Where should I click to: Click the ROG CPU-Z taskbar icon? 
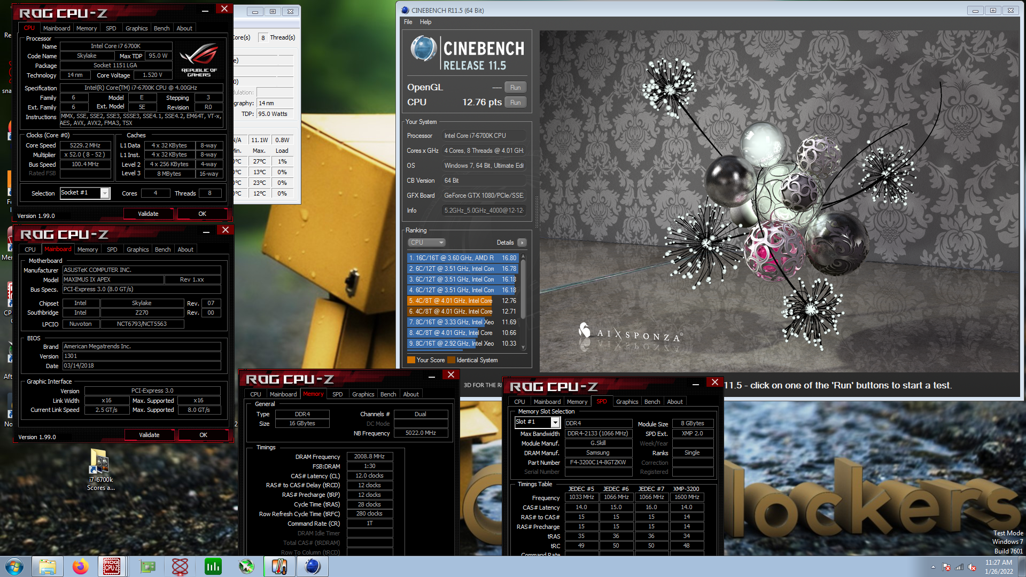tap(112, 566)
